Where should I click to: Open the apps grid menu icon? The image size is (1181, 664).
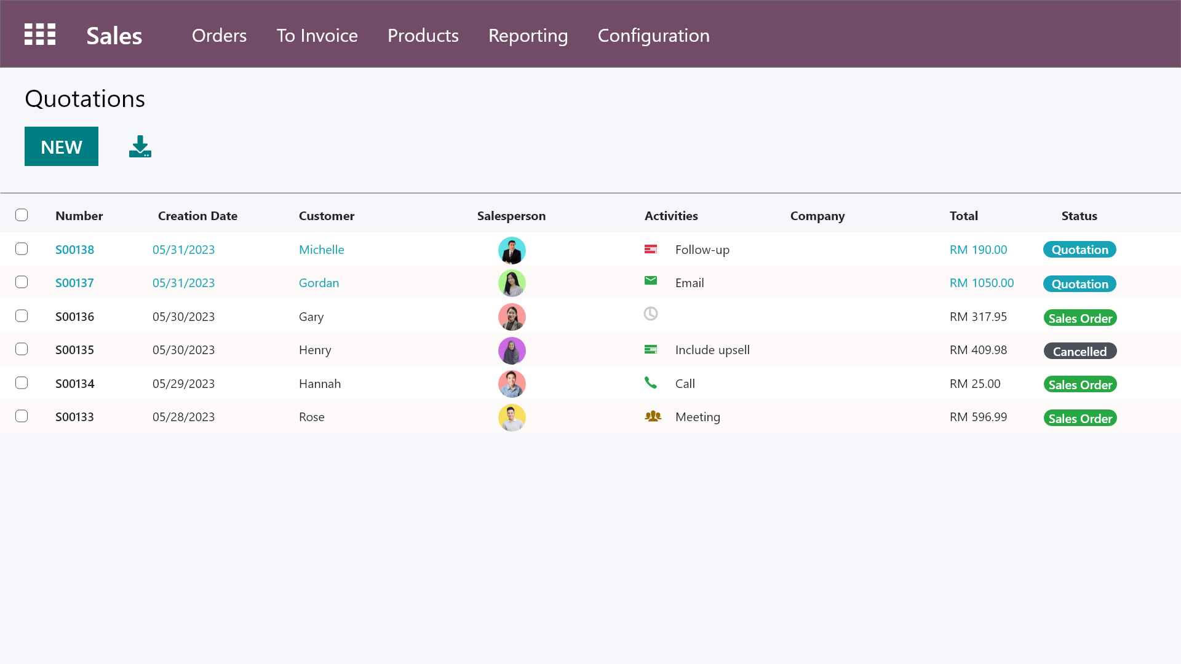pos(40,34)
